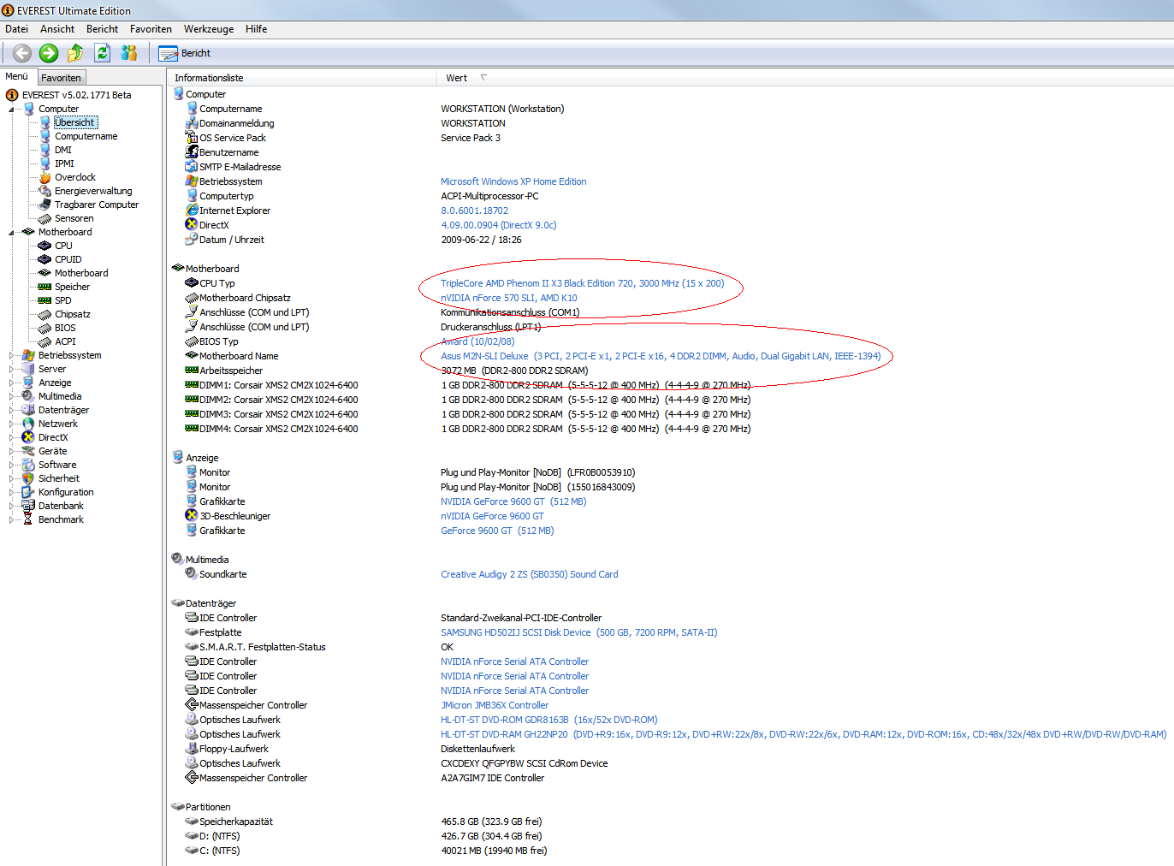Switch to the Menü tab in the sidebar

(x=17, y=76)
